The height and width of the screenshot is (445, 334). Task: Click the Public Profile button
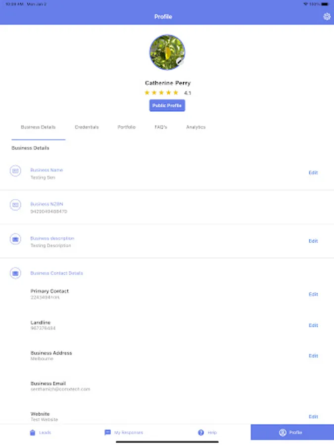pos(167,106)
